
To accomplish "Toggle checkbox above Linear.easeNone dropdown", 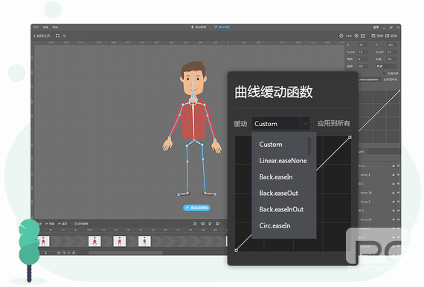I will pyautogui.click(x=384, y=73).
